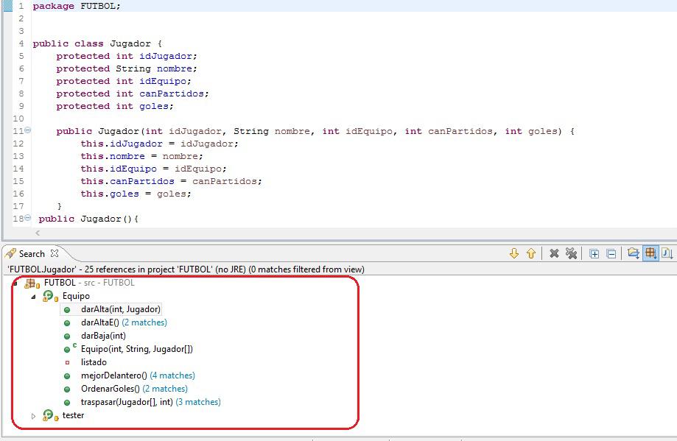Remove all matches with double-X icon
Image resolution: width=677 pixels, height=441 pixels.
(x=571, y=253)
